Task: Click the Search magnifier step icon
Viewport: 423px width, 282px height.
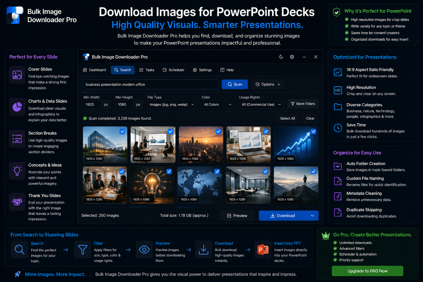Action: 20,250
